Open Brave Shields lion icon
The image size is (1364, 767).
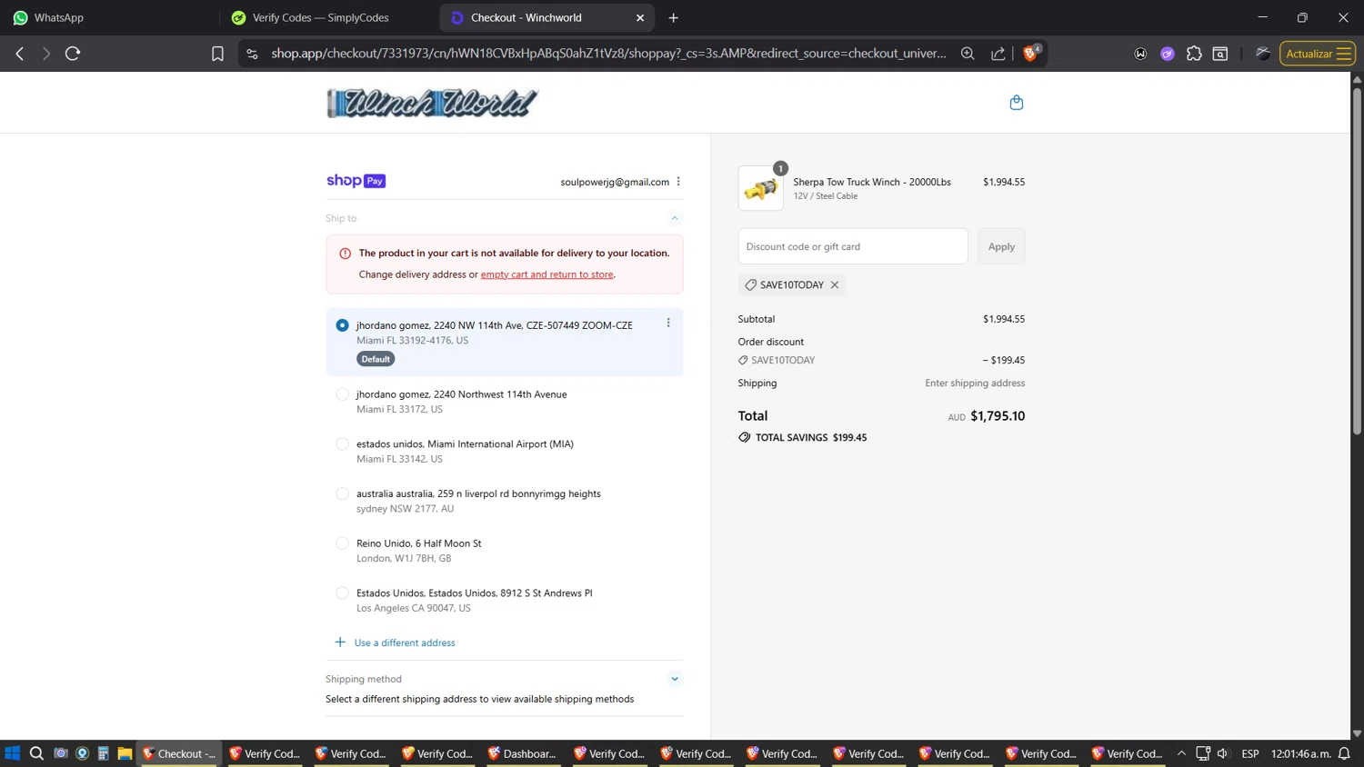point(1031,53)
